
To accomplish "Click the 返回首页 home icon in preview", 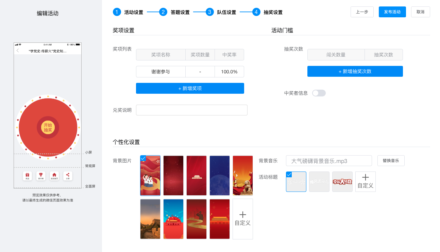I will coord(54,176).
